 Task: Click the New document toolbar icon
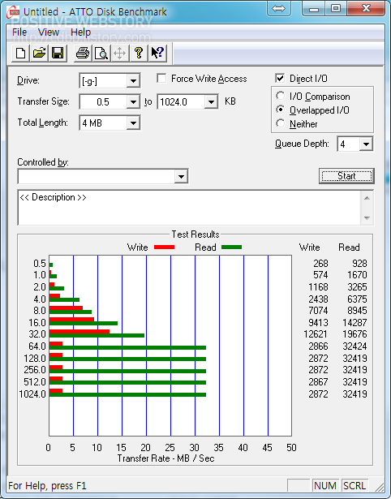[x=20, y=53]
